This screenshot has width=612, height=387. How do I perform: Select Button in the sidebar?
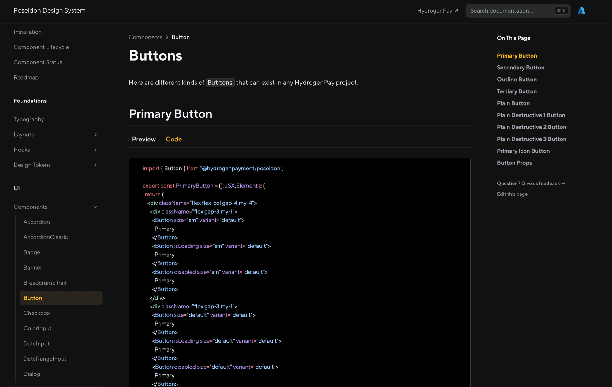[x=61, y=298]
